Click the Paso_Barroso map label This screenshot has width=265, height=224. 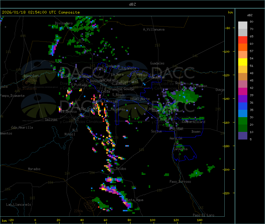(180, 182)
